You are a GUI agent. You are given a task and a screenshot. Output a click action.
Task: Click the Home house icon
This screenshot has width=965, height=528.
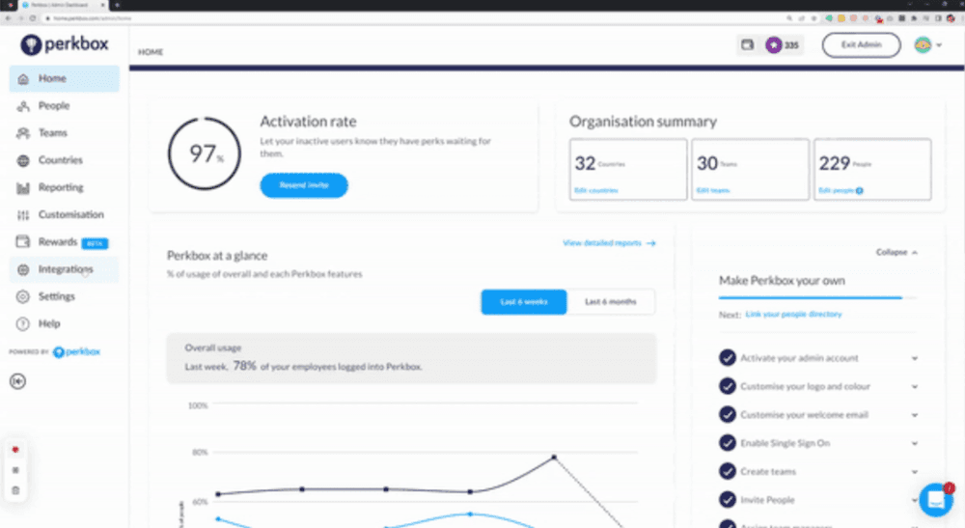tap(23, 79)
